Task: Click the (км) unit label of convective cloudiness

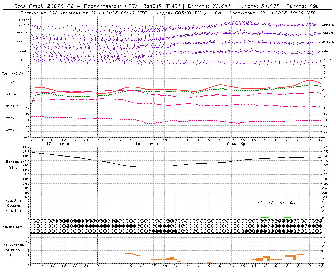Action: (x=13, y=255)
